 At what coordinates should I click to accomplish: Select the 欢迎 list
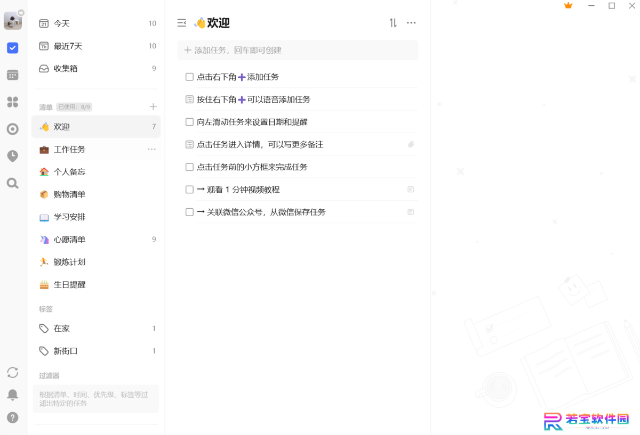coord(96,127)
